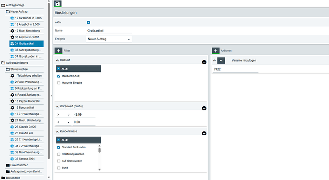This screenshot has height=180, width=329.
Task: Save settings with the floppy disk icon
Action: pyautogui.click(x=58, y=3)
